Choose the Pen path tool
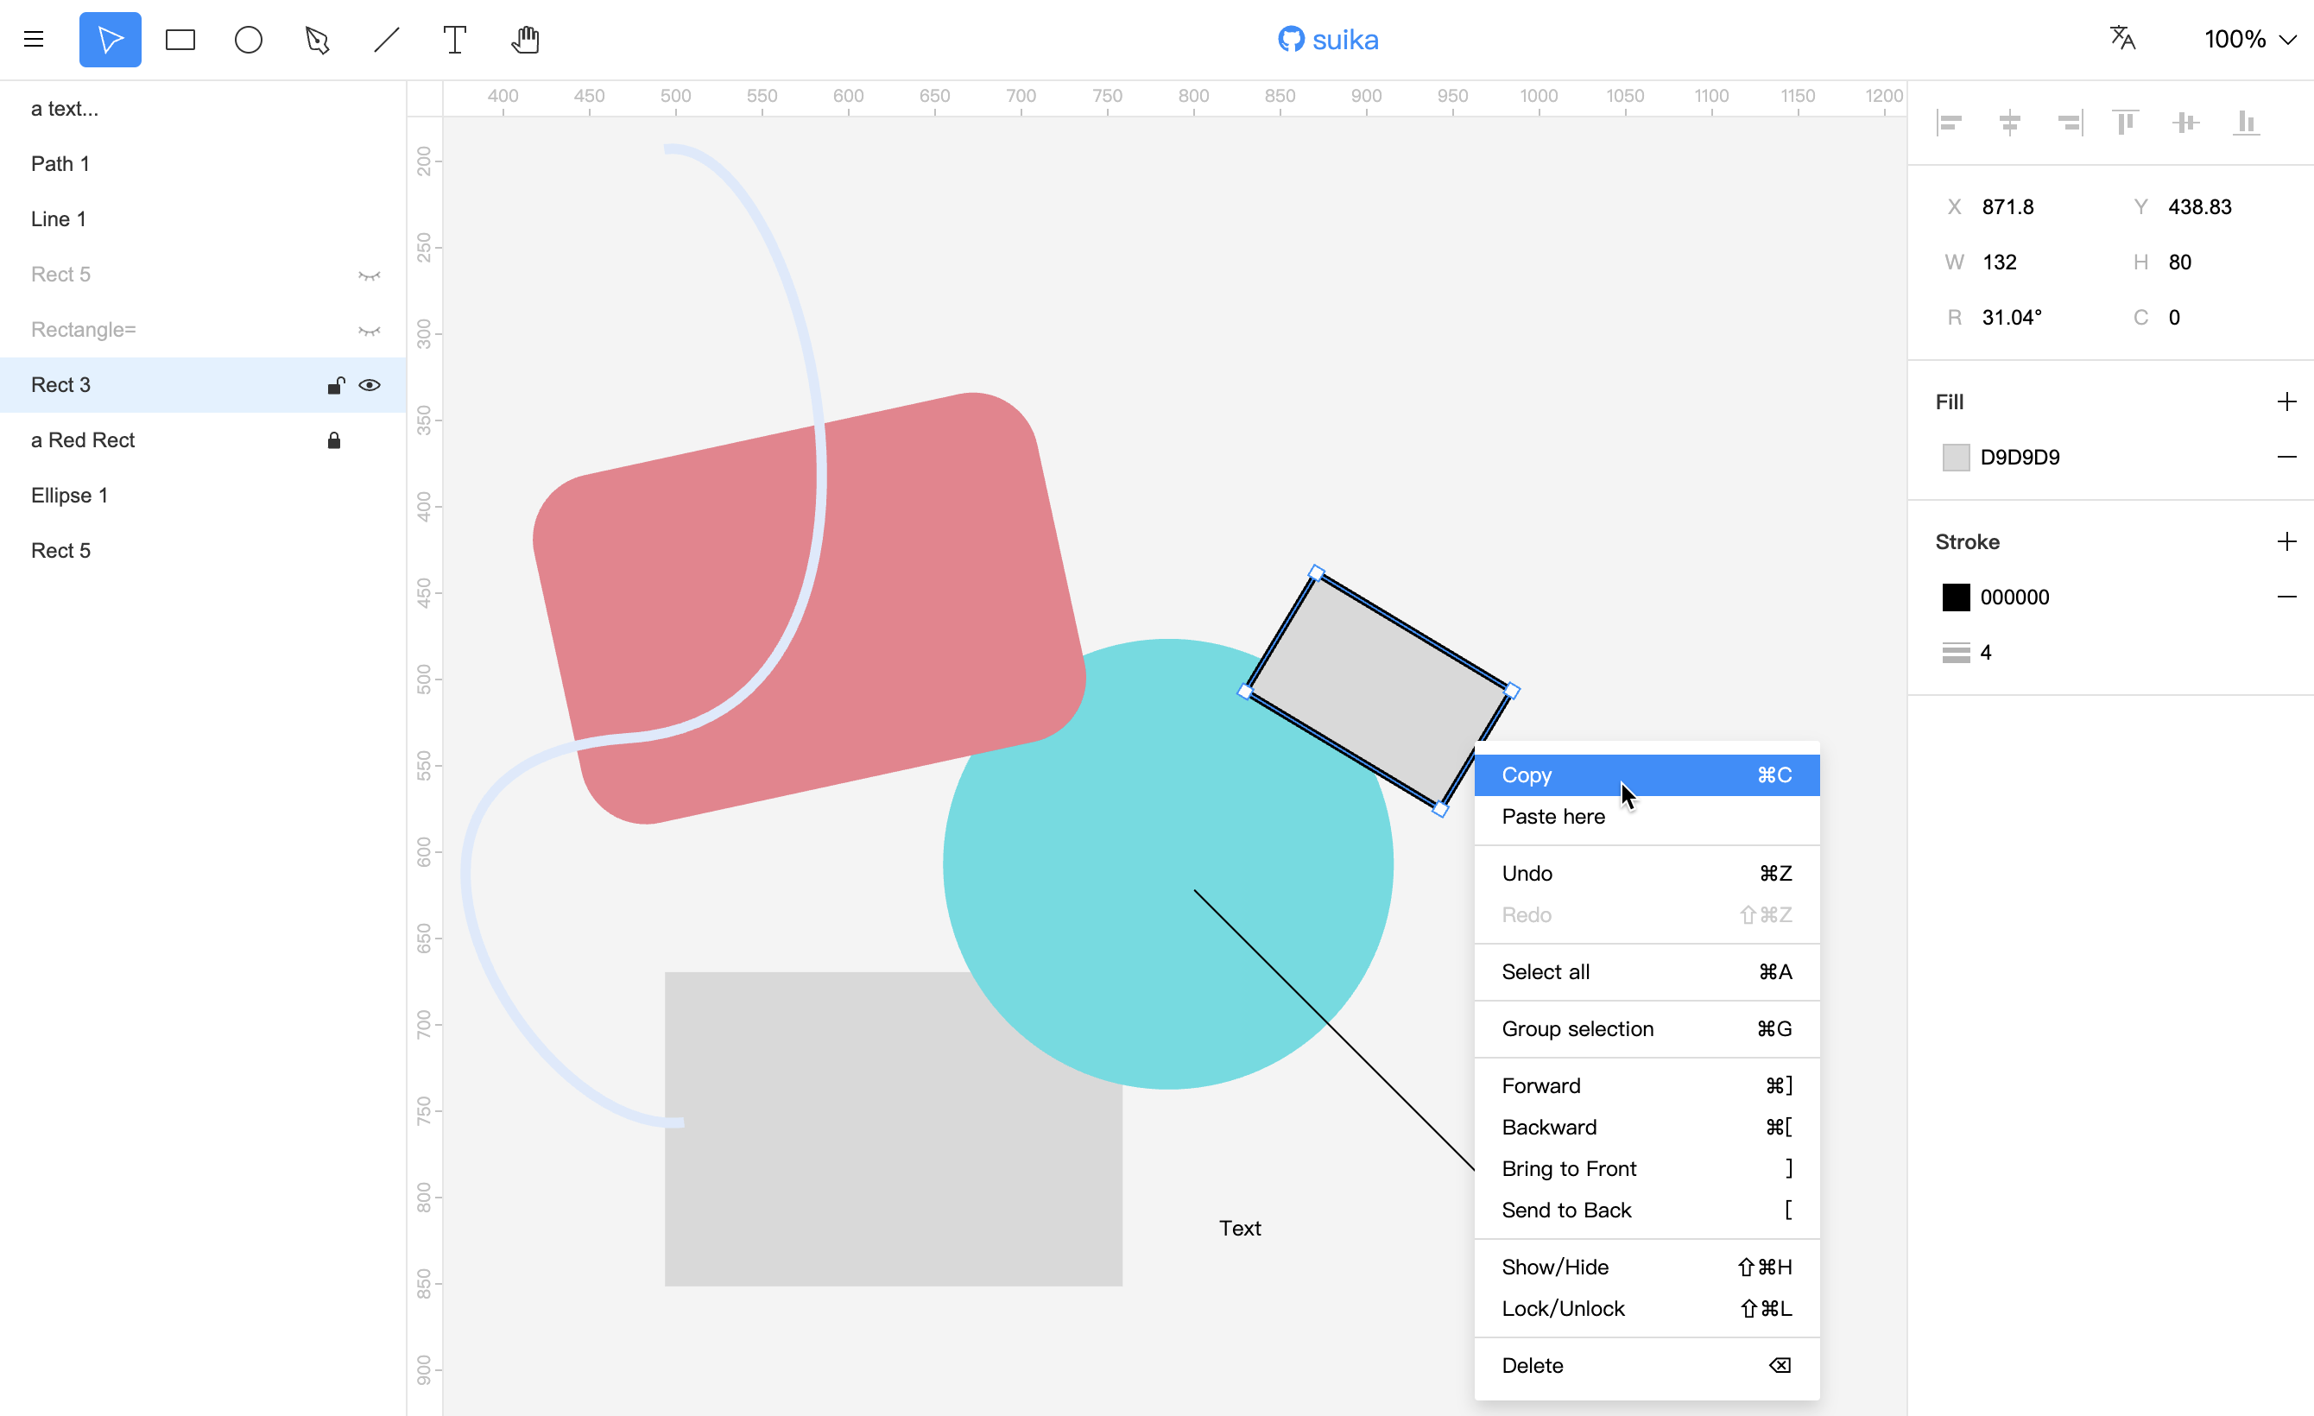Viewport: 2314px width, 1416px height. [318, 40]
